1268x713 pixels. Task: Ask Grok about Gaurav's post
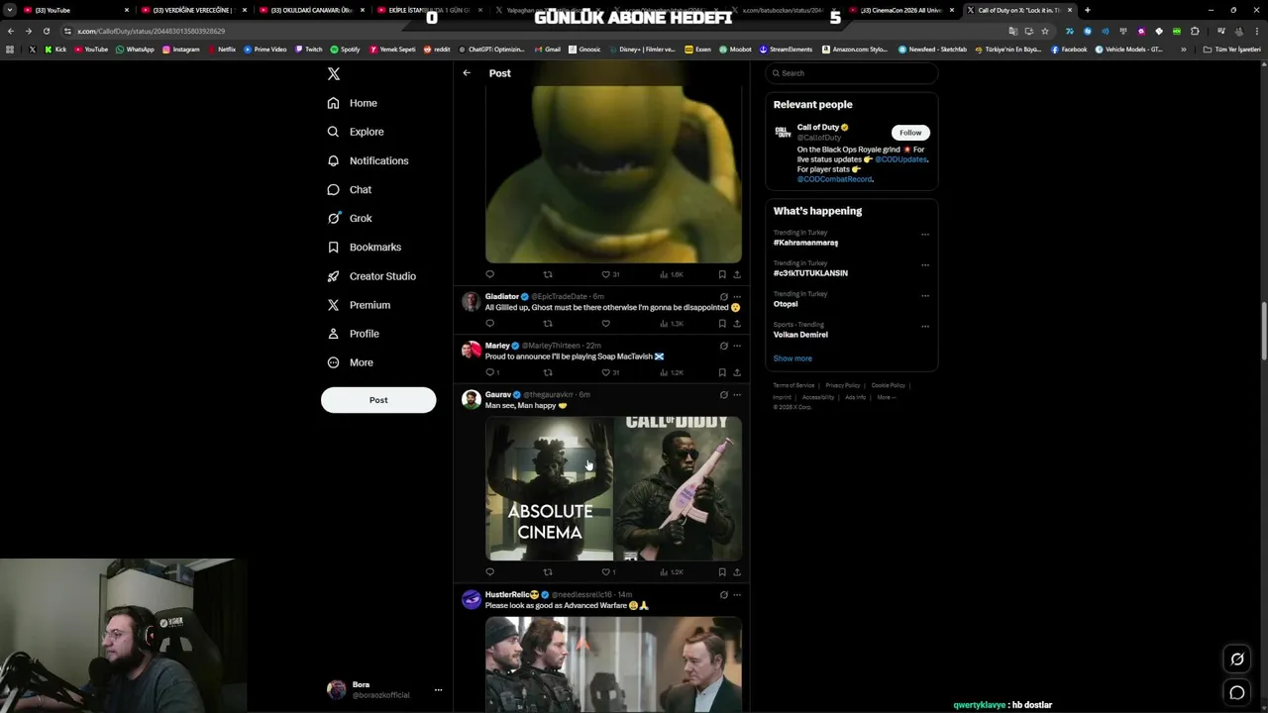723,395
